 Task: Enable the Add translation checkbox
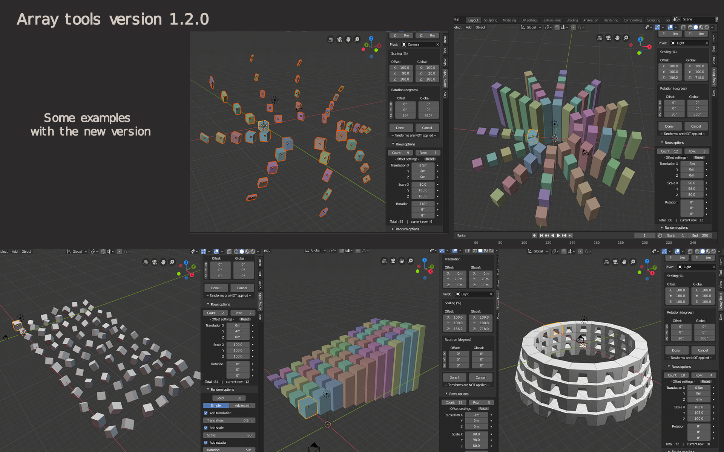(206, 413)
